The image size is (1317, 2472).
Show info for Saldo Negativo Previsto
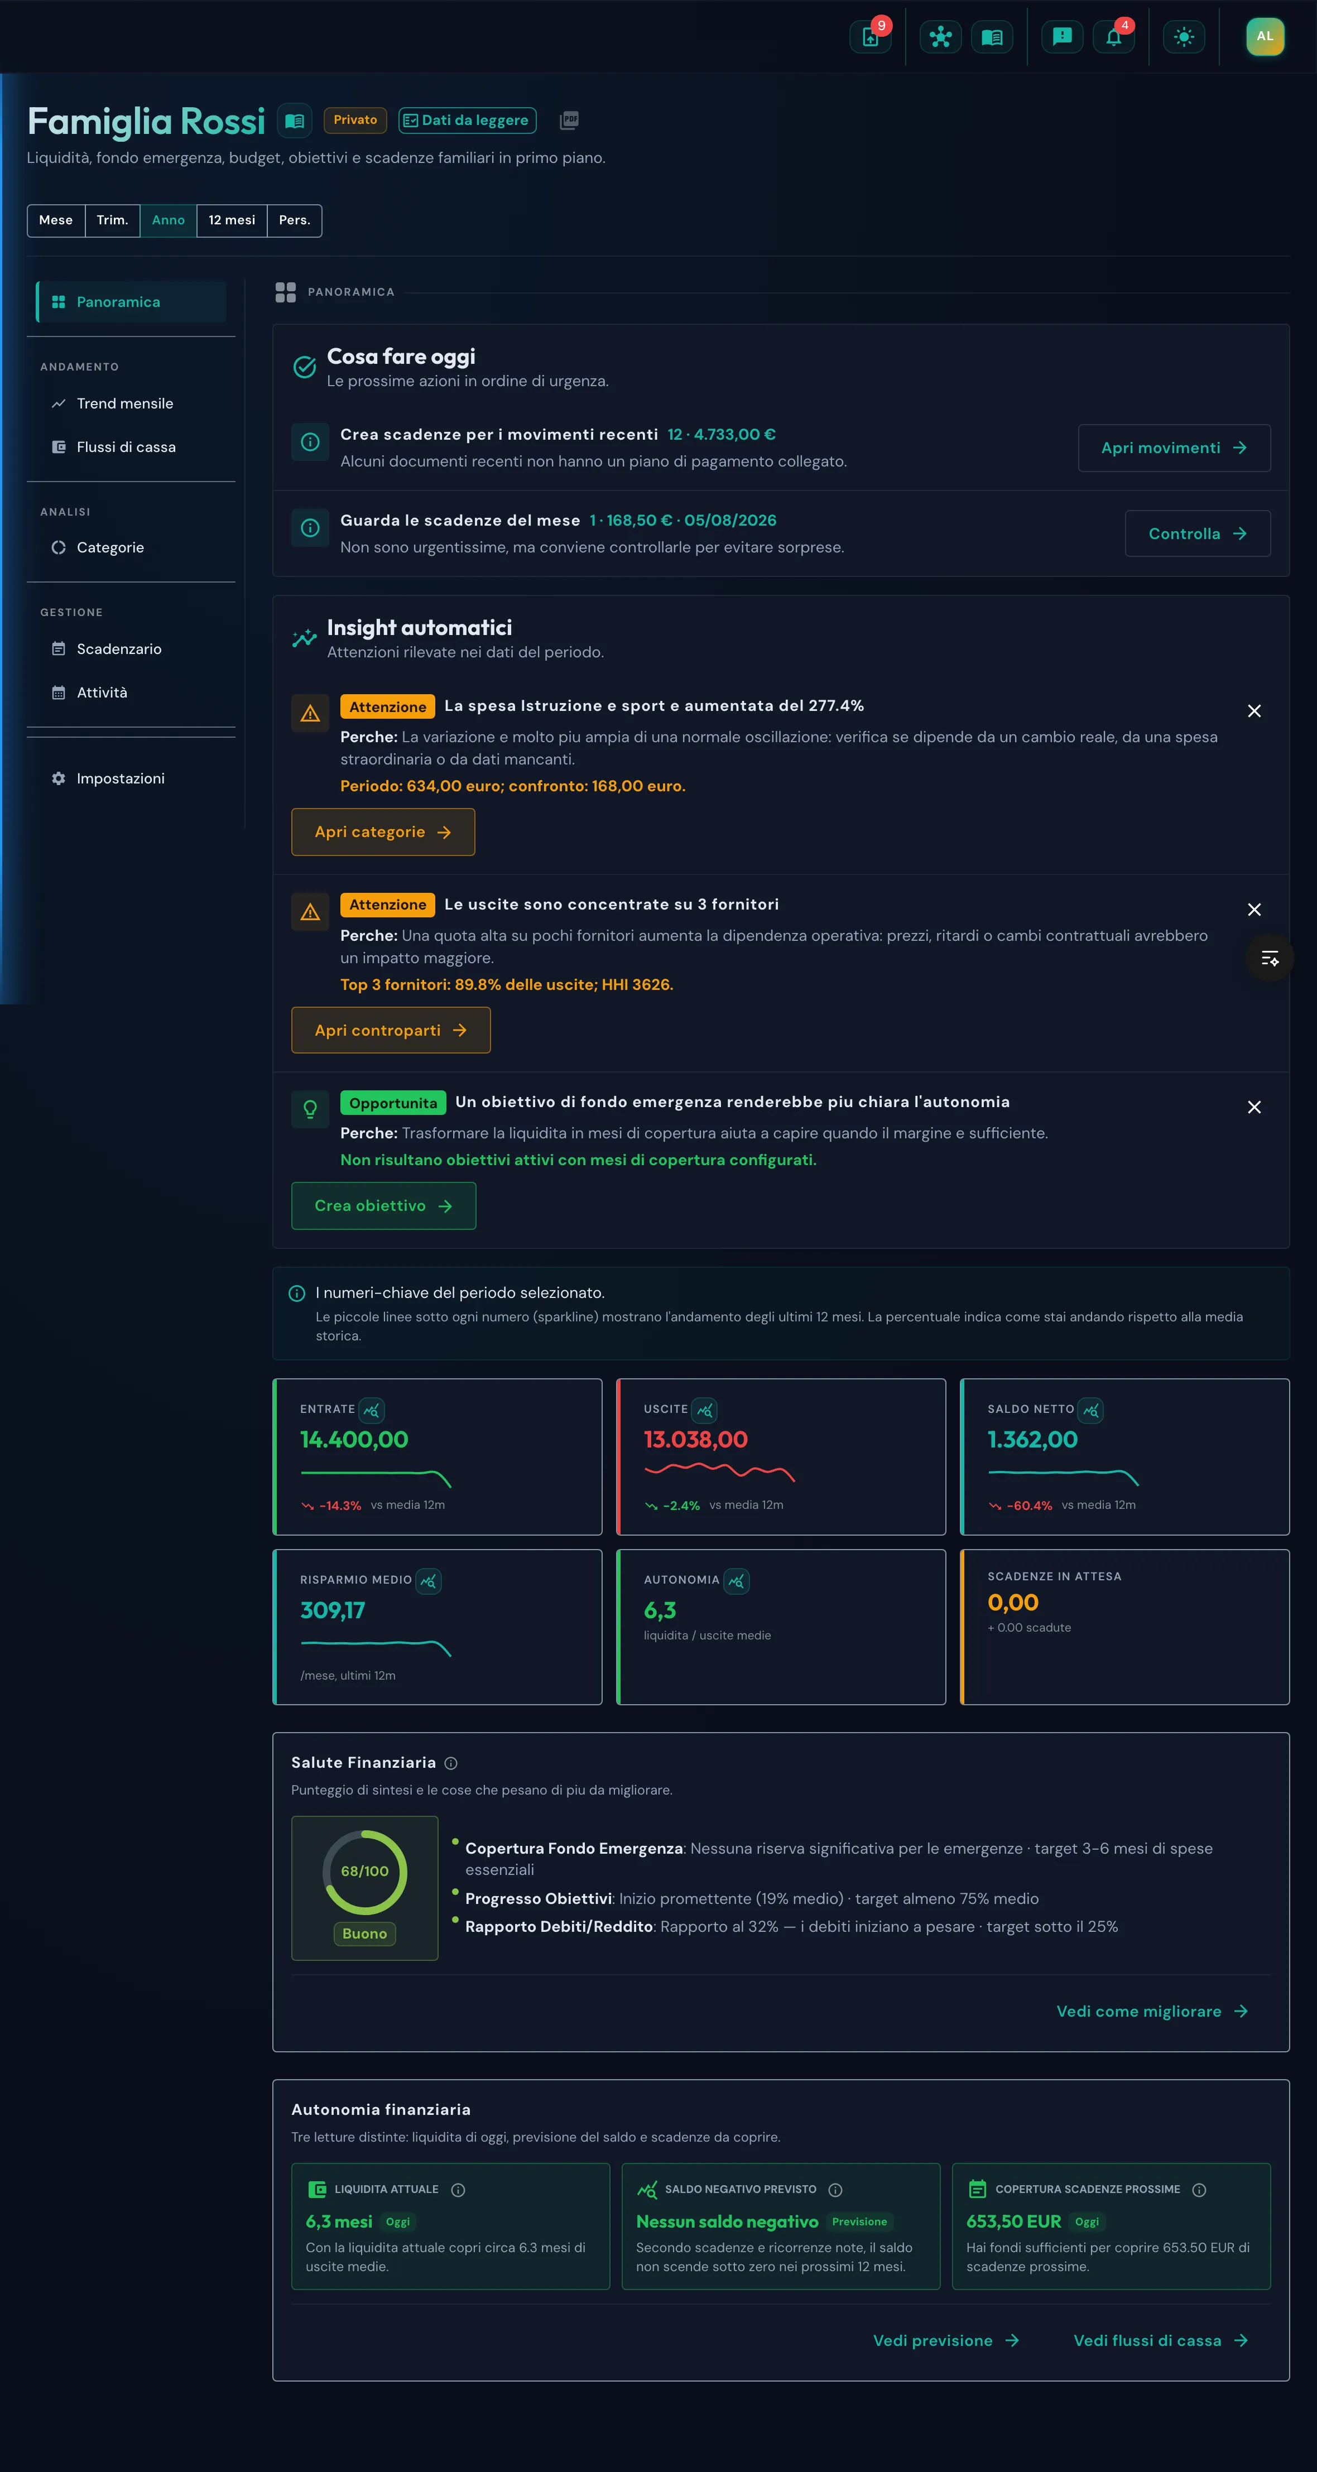[835, 2190]
